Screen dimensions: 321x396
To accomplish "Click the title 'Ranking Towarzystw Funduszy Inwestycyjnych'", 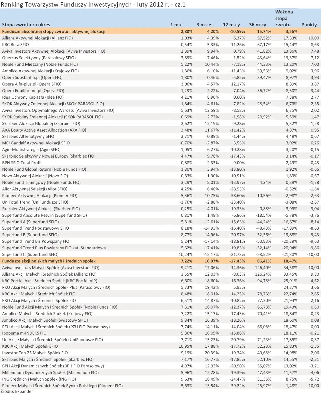I will coord(66,4).
